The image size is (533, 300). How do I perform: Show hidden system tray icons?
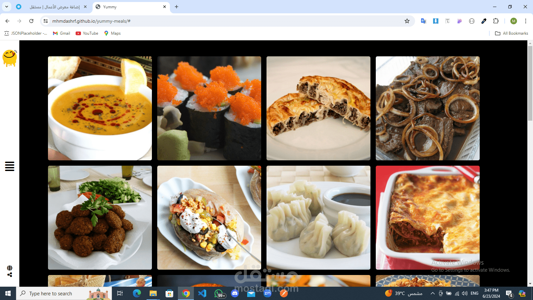tap(432, 293)
